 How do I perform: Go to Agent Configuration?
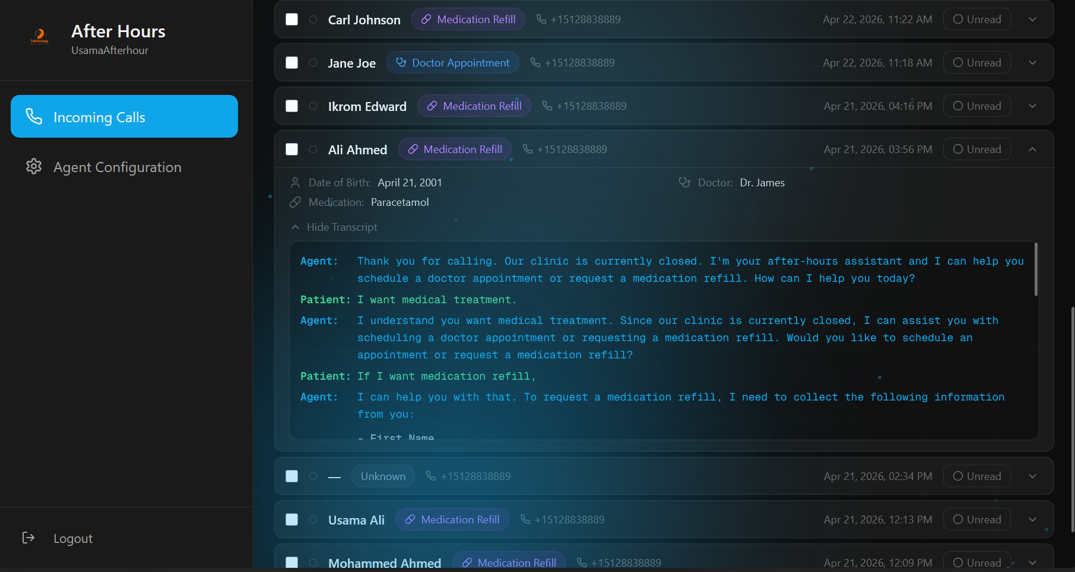coord(117,167)
